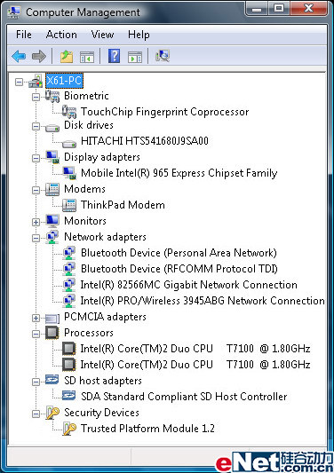Expand the Monitors category
Image resolution: width=334 pixels, height=473 pixels.
(x=36, y=222)
